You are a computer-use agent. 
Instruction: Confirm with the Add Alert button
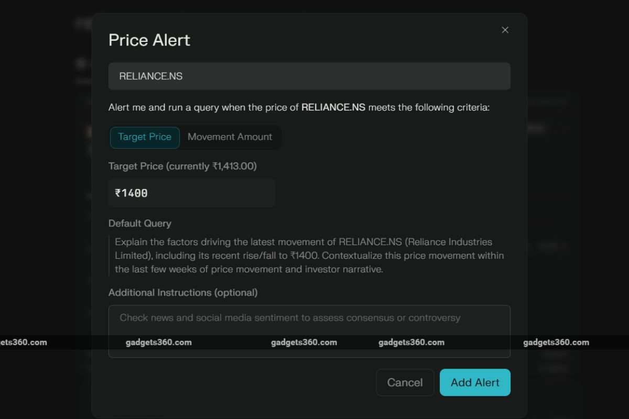(475, 382)
